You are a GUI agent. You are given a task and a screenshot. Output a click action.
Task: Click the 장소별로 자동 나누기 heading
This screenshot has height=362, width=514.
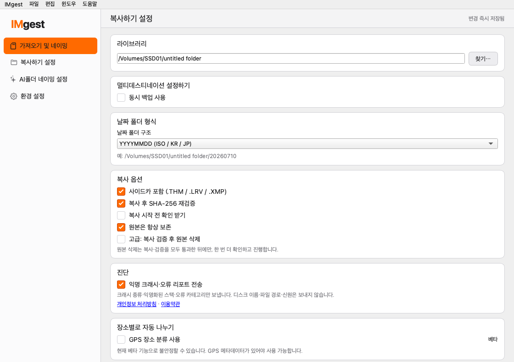tap(145, 327)
